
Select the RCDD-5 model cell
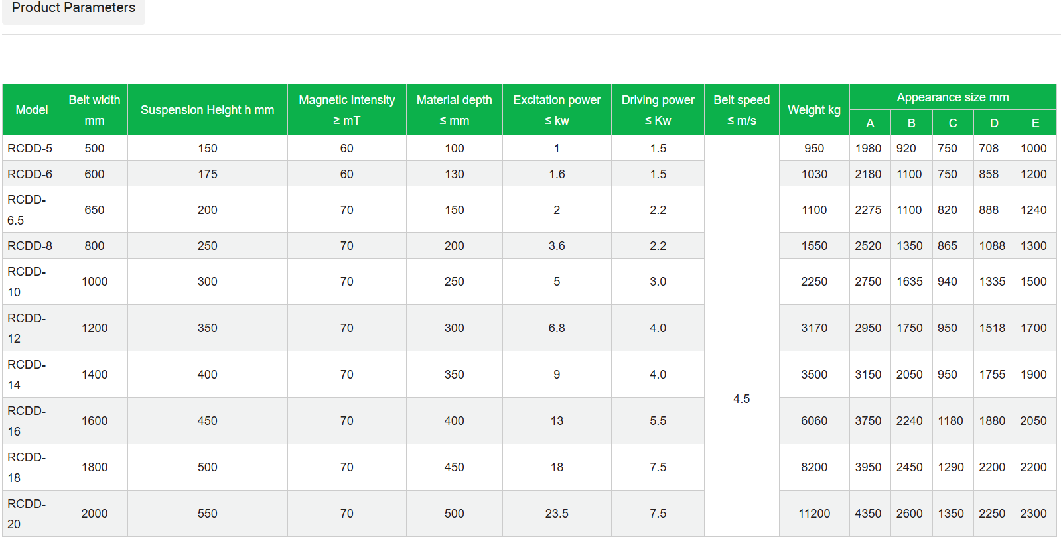[x=30, y=149]
